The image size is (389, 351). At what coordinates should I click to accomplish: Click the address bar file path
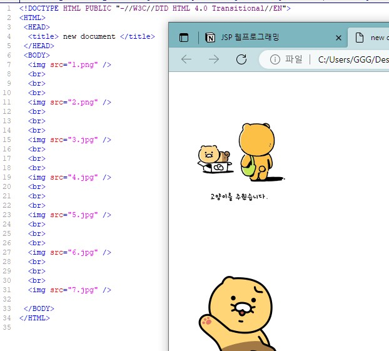point(353,59)
